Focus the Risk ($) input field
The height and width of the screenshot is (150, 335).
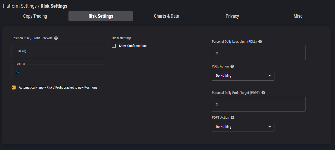(58, 51)
